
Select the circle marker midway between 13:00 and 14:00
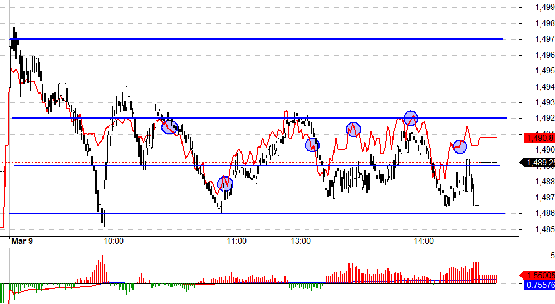click(353, 130)
